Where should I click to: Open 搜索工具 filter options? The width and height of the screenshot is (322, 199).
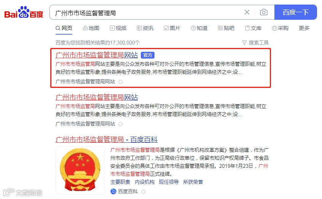255,43
